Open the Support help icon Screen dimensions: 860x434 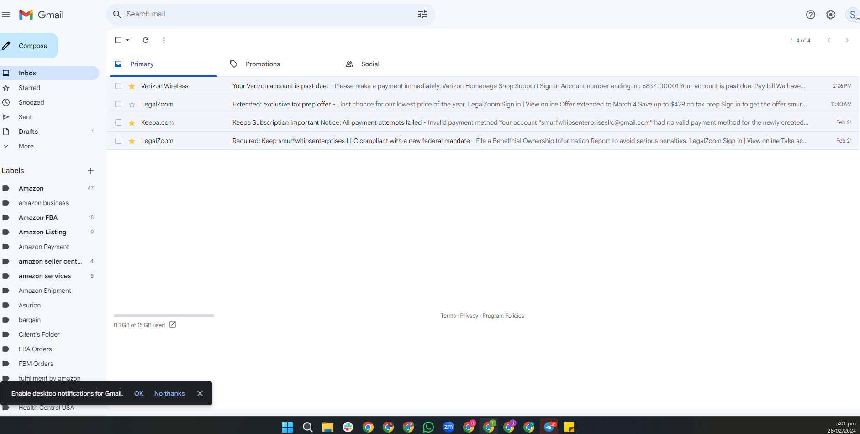811,15
